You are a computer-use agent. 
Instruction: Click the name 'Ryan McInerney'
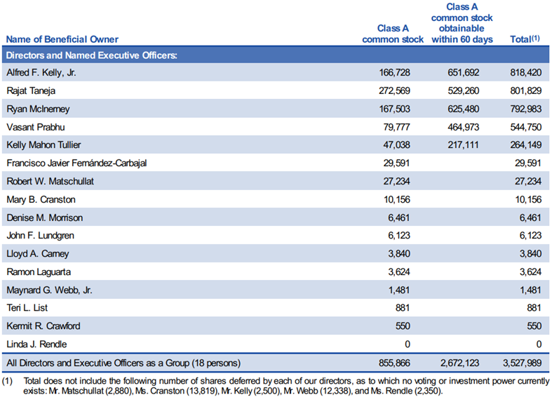[x=38, y=109]
